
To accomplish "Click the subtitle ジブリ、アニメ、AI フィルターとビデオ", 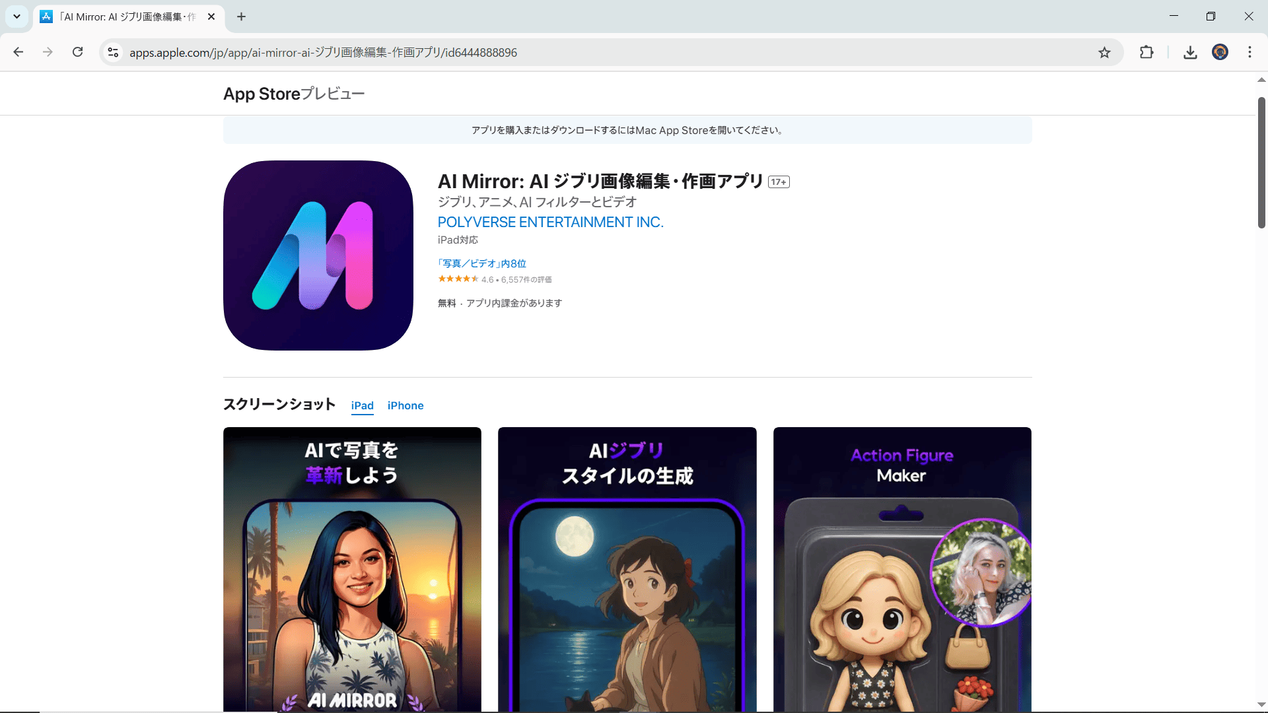I will 537,202.
